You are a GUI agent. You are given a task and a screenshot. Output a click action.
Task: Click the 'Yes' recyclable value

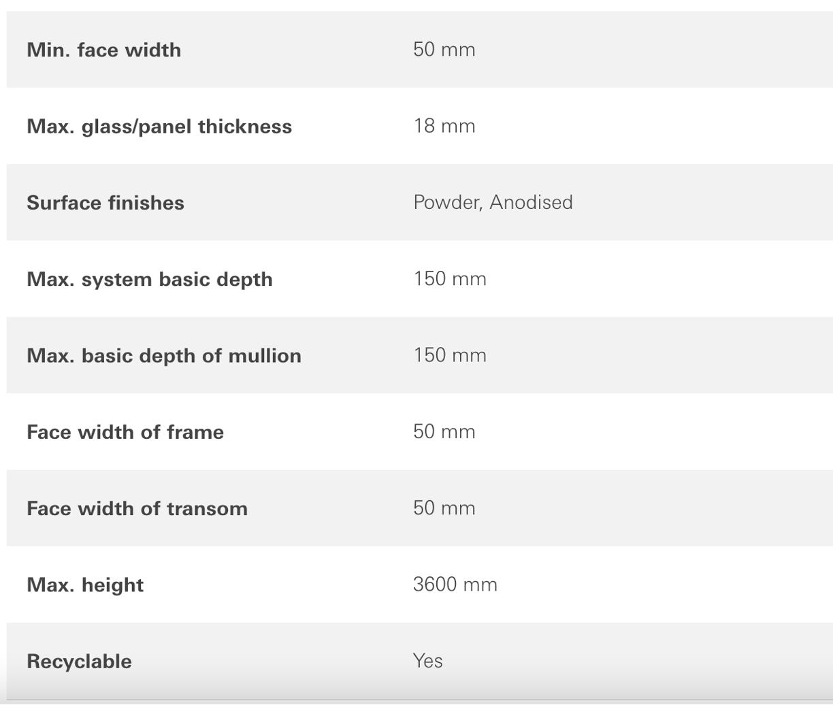(427, 661)
